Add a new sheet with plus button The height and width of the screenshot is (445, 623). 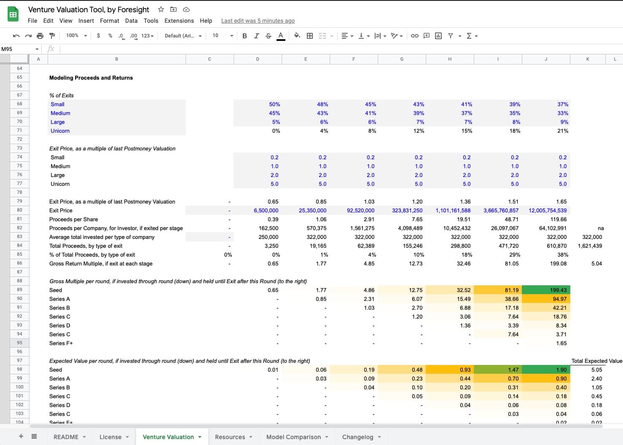tap(21, 437)
